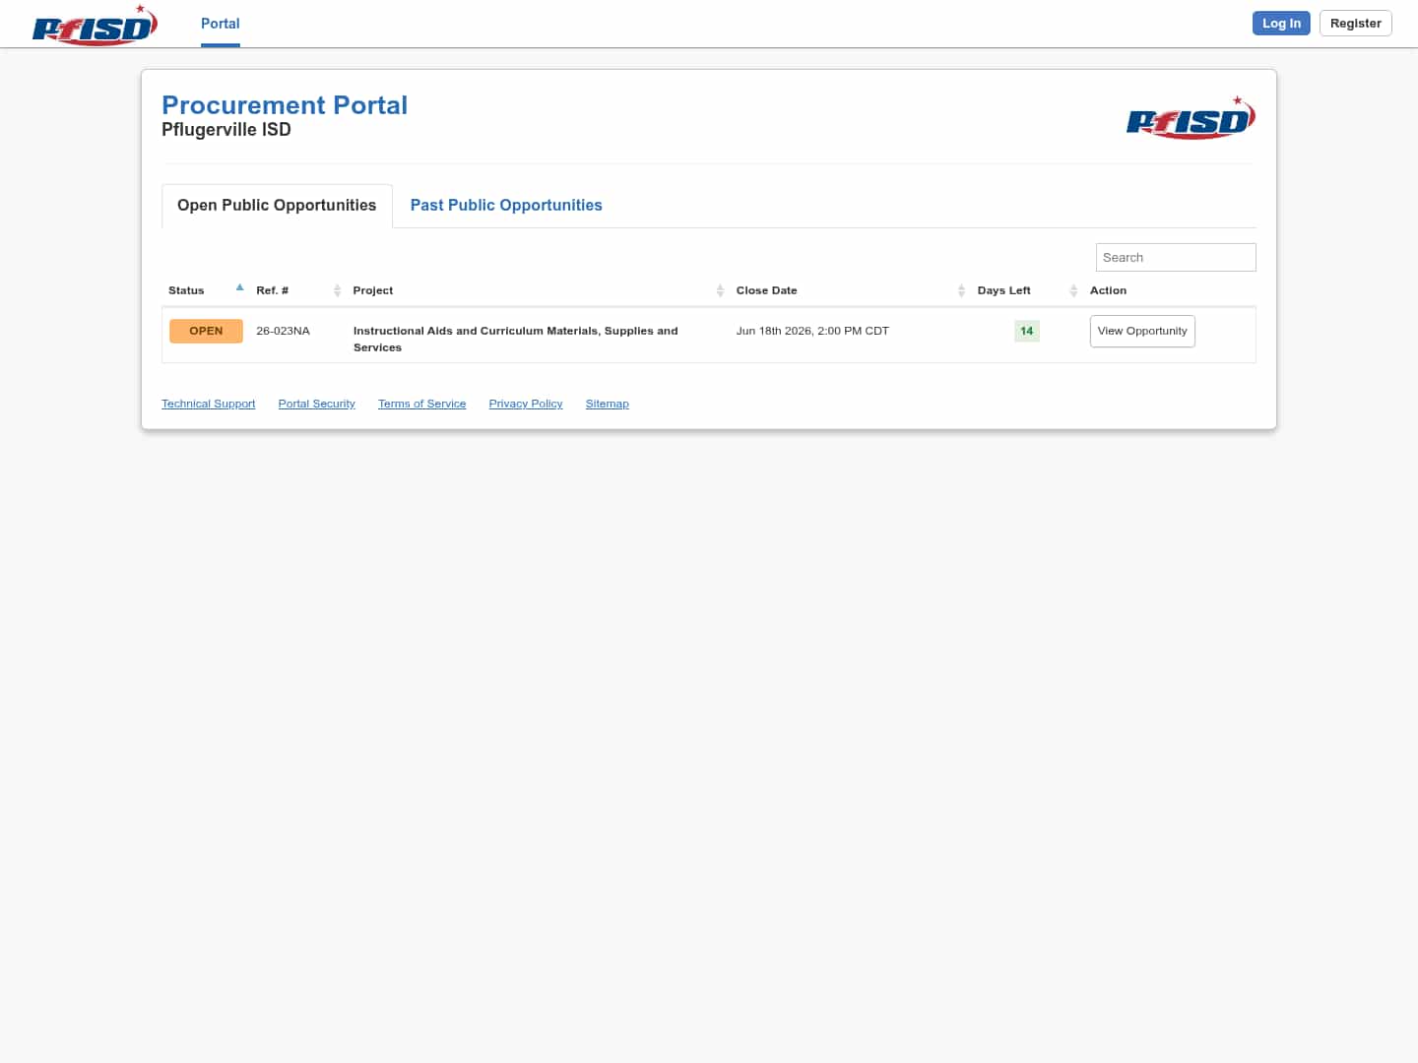Sort table by Status column arrow

click(239, 288)
